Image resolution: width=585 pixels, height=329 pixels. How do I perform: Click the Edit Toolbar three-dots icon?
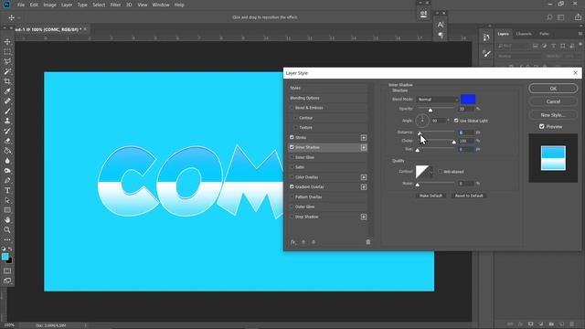click(7, 239)
